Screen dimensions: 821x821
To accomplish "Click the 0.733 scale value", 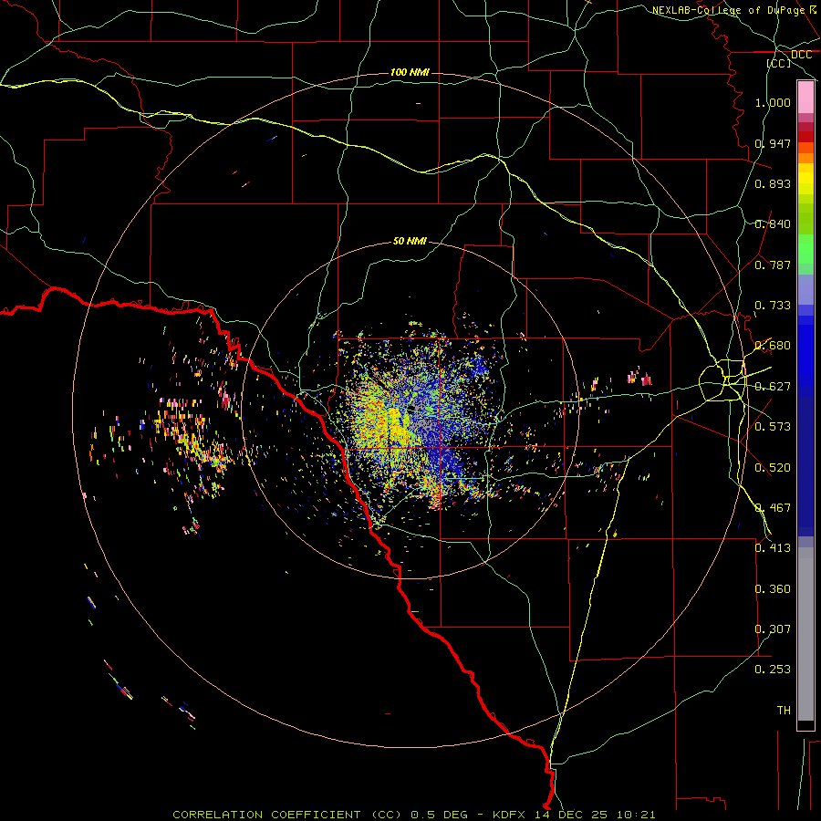I will click(x=773, y=306).
